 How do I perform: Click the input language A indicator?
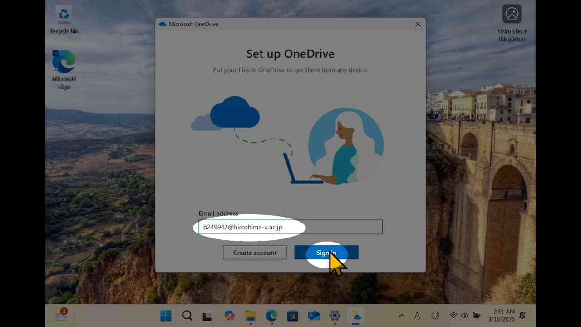pos(417,316)
